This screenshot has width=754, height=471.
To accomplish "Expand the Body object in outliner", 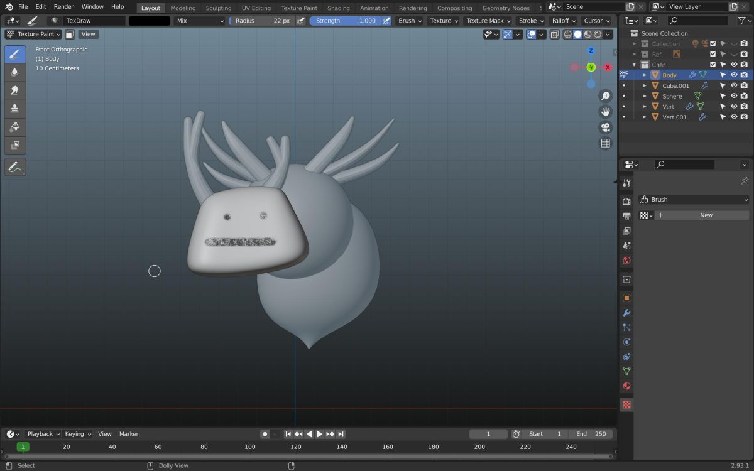I will pos(645,75).
